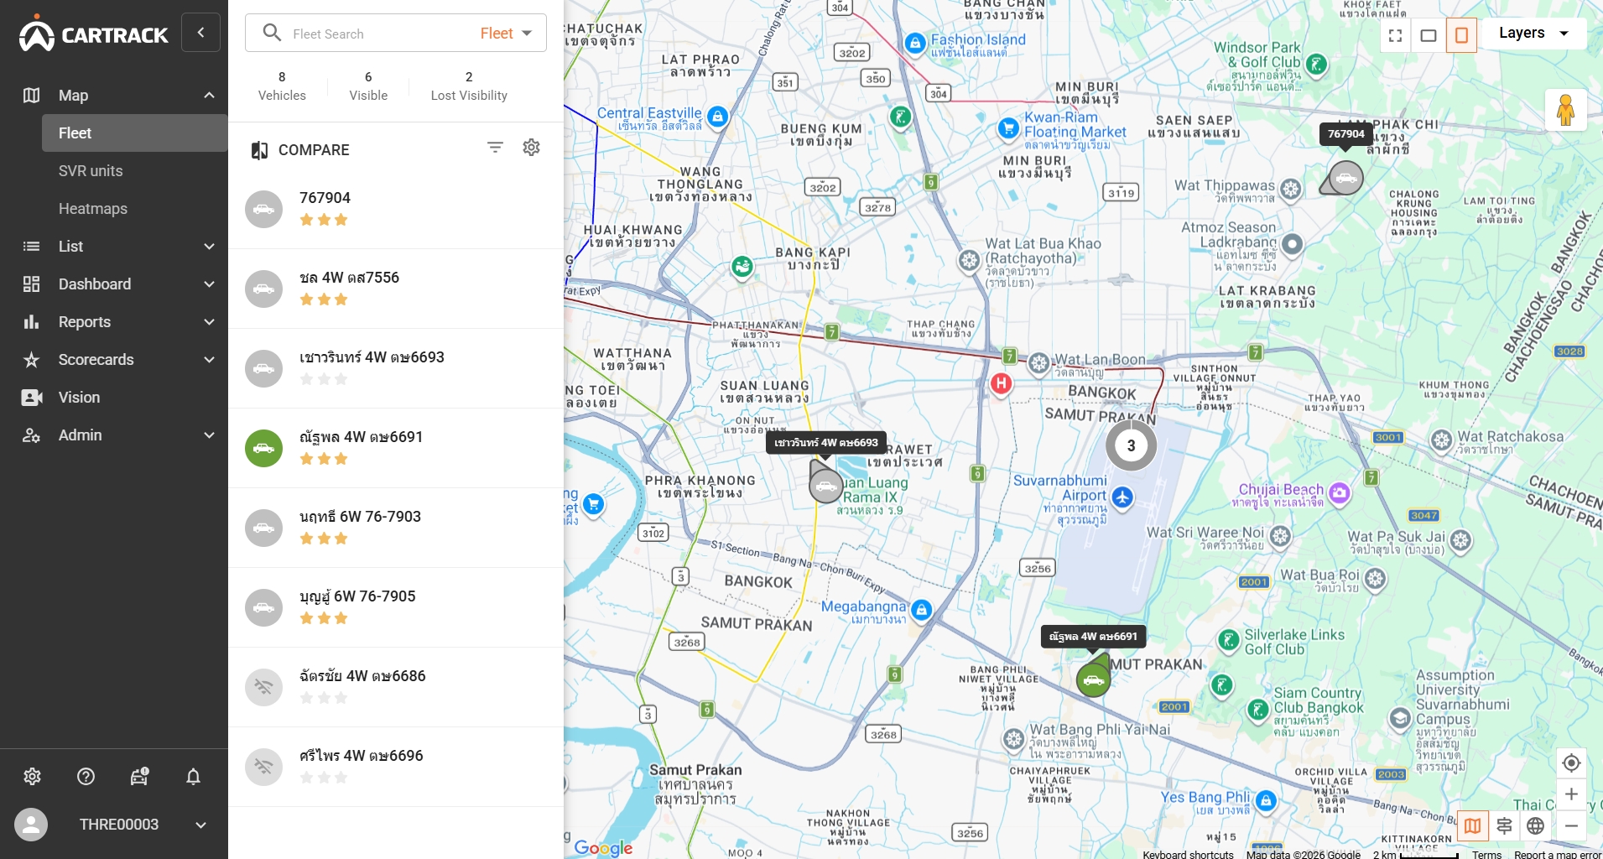Click the street view pegman icon

coord(1565,110)
